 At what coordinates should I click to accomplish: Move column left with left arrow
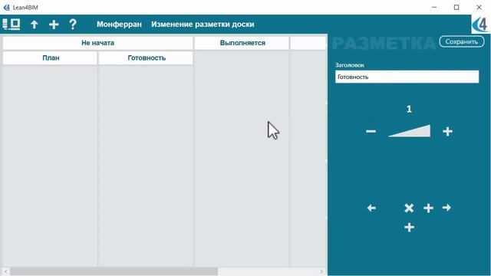(x=371, y=208)
